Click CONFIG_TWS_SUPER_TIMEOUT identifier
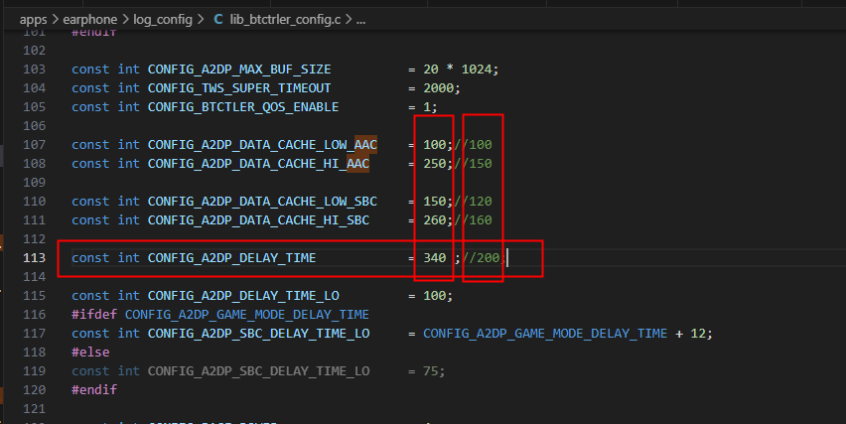The height and width of the screenshot is (424, 846). pyautogui.click(x=239, y=88)
